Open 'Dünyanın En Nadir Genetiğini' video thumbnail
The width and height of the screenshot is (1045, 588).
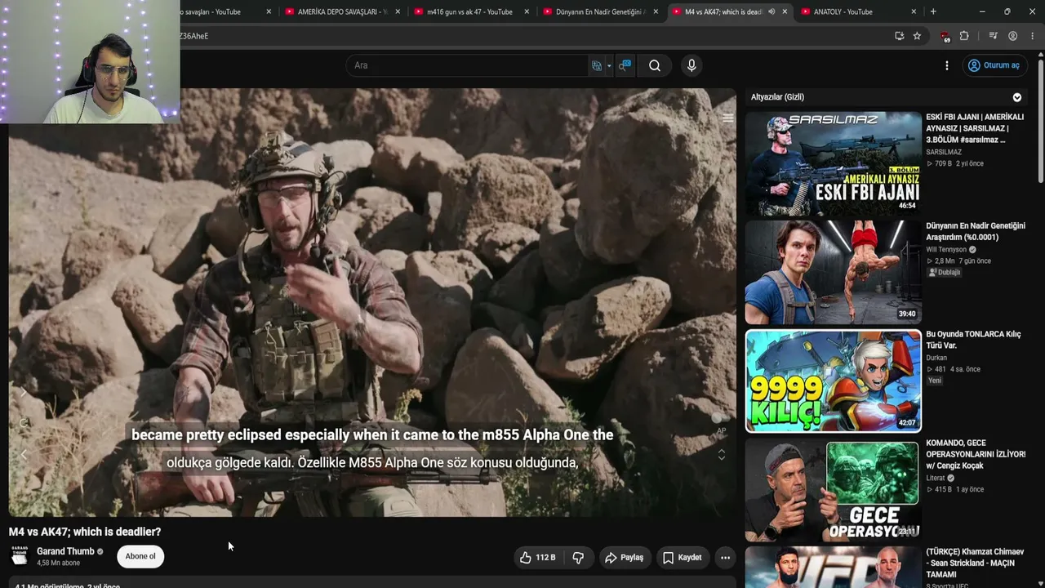point(833,272)
